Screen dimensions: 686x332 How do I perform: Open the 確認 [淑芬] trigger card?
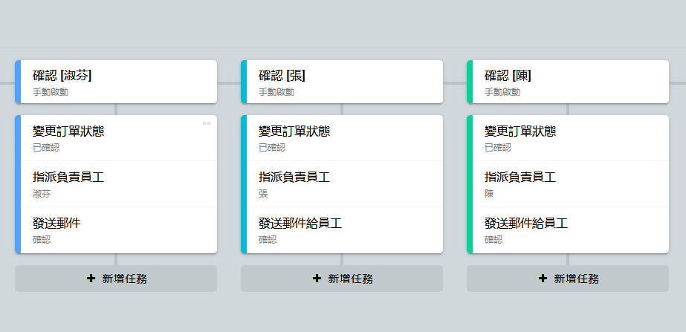point(117,82)
